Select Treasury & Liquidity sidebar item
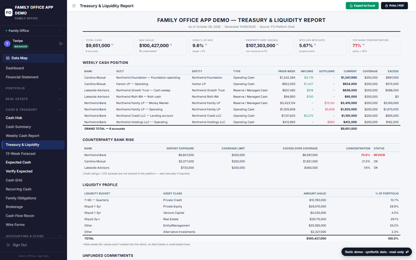Viewport: 416px width, 260px height. [33, 145]
